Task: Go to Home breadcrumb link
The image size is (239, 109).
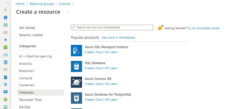Action: tap(20, 4)
